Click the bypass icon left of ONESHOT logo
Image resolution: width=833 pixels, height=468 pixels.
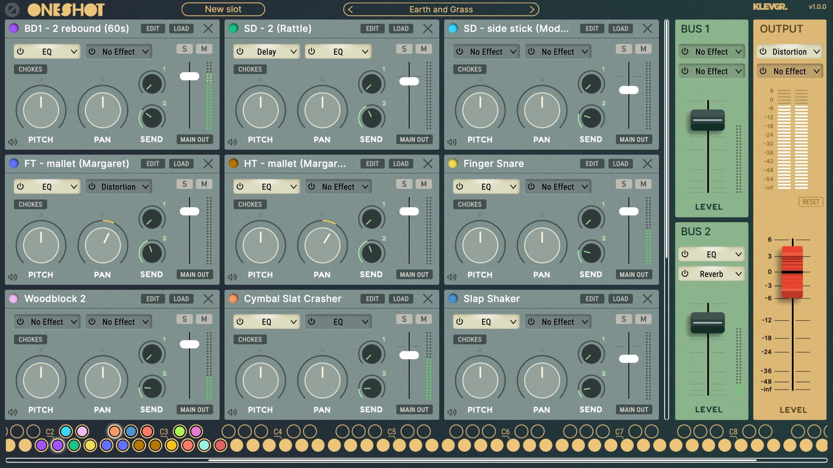tap(12, 10)
